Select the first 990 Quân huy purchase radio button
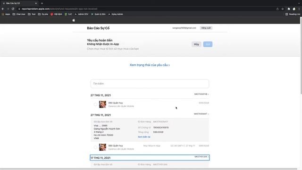The width and height of the screenshot is (302, 170). point(95,104)
